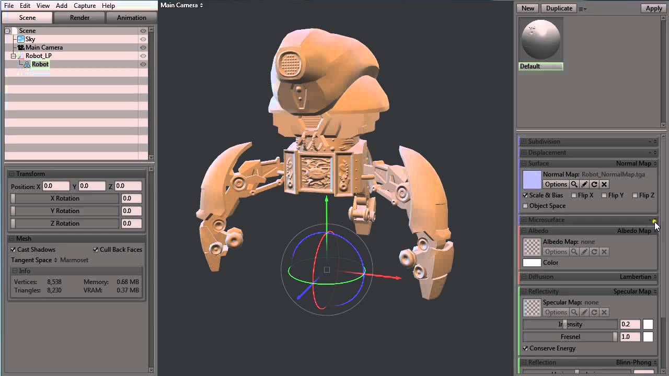Screen dimensions: 669x376
Task: Disable the Cull Back Faces checkbox
Action: (96, 250)
